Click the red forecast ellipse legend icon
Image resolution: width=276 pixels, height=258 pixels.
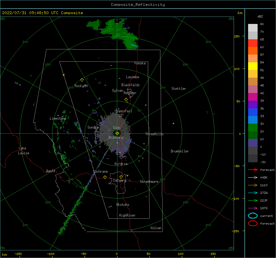coord(253,223)
